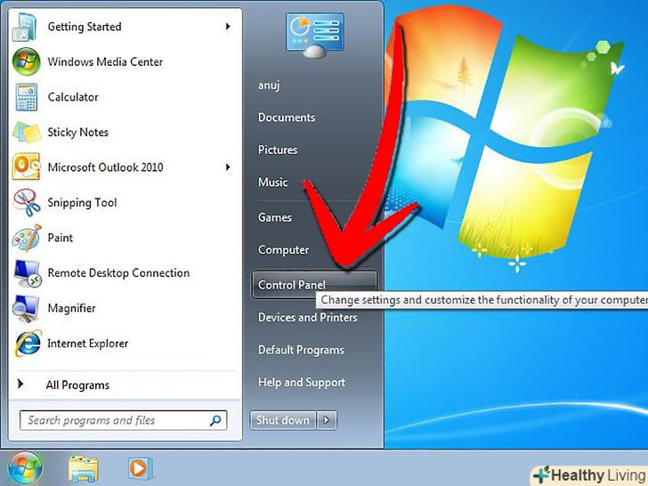Open Windows Media Player from taskbar

click(139, 468)
